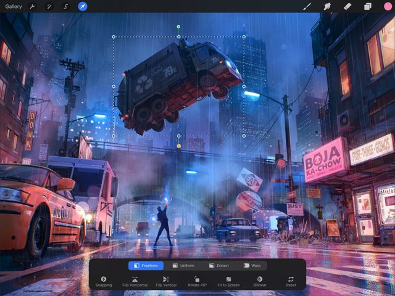
Task: Select the Smudge finger tool
Action: point(327,7)
